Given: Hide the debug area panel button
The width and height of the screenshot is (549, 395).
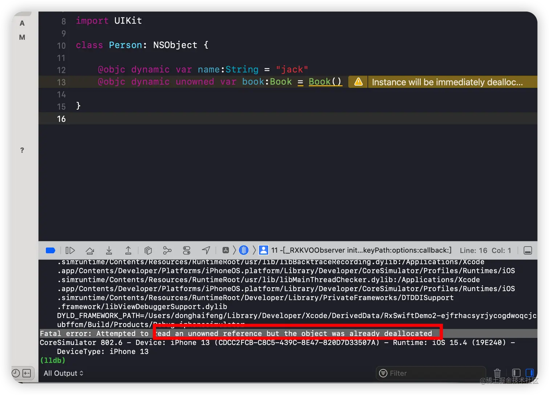Looking at the screenshot, I should click(528, 251).
